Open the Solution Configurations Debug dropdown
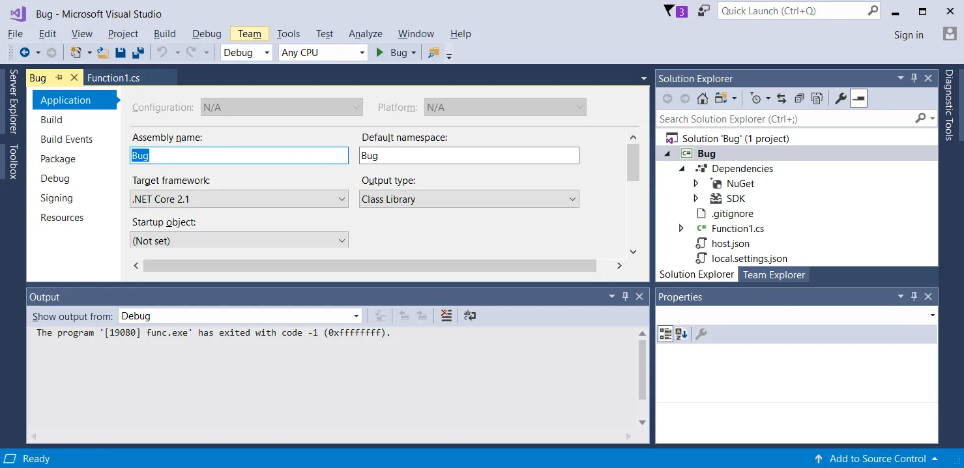Screen dimensions: 964x468 click(246, 53)
